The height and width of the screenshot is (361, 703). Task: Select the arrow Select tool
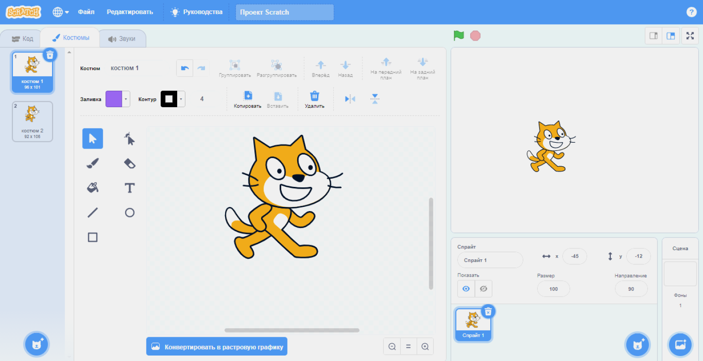pyautogui.click(x=93, y=139)
